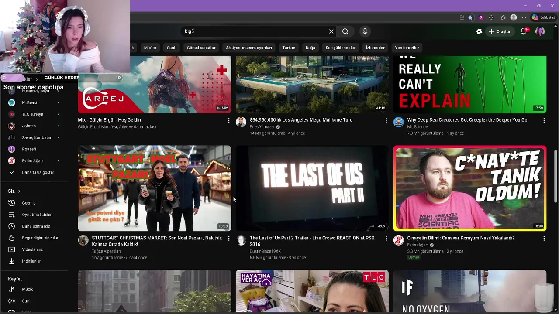Add page to favorites with star icon

[x=470, y=17]
